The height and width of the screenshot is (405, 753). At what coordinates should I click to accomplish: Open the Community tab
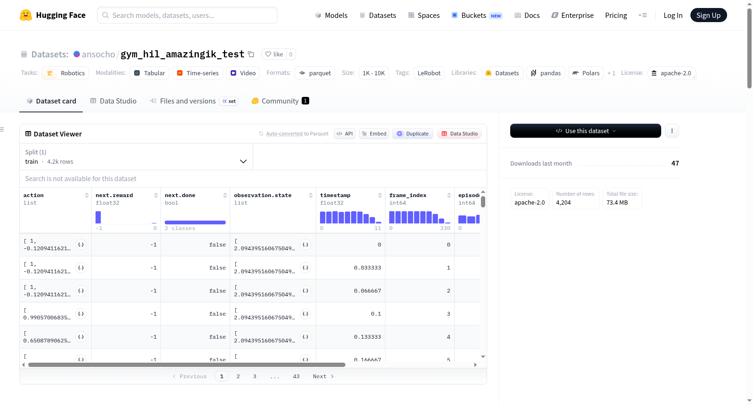click(280, 101)
